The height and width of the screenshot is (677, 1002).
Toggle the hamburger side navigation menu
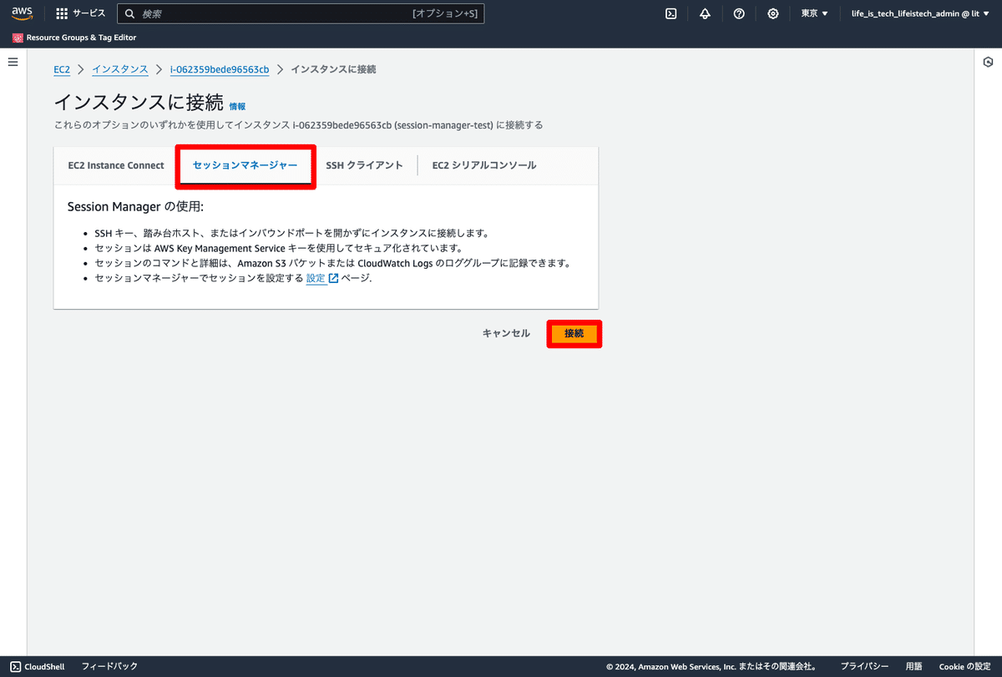[13, 62]
